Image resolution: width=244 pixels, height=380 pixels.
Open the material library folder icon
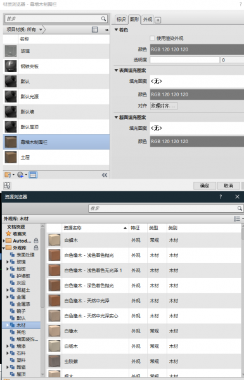tap(8, 175)
